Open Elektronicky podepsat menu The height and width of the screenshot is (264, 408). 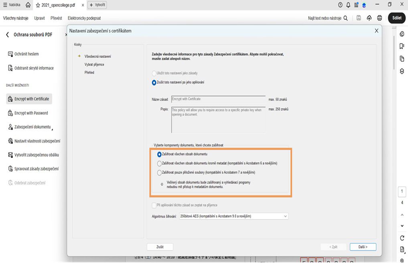pos(84,18)
